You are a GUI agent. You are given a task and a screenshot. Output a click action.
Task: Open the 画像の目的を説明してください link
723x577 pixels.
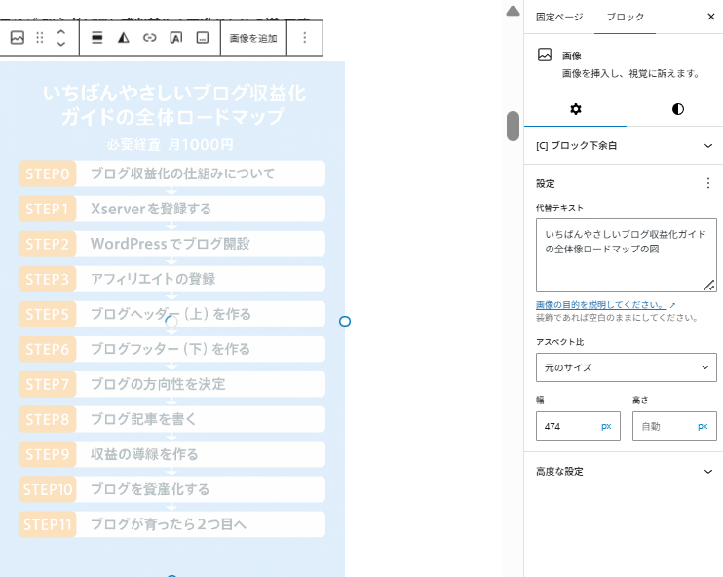coord(600,304)
